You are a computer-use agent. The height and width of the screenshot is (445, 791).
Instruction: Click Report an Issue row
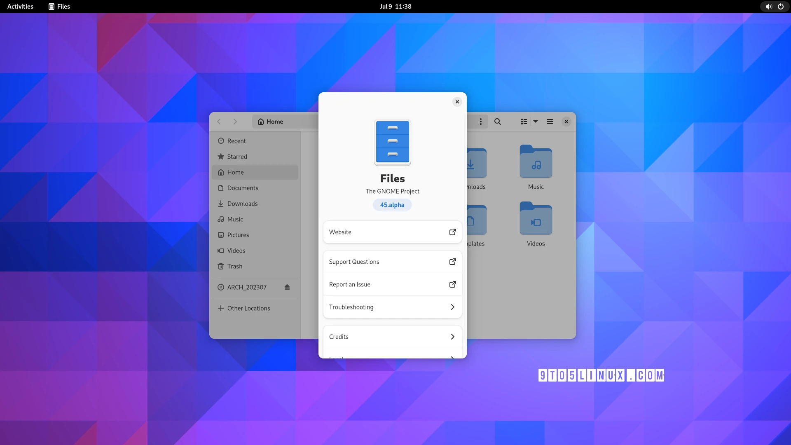coord(392,284)
